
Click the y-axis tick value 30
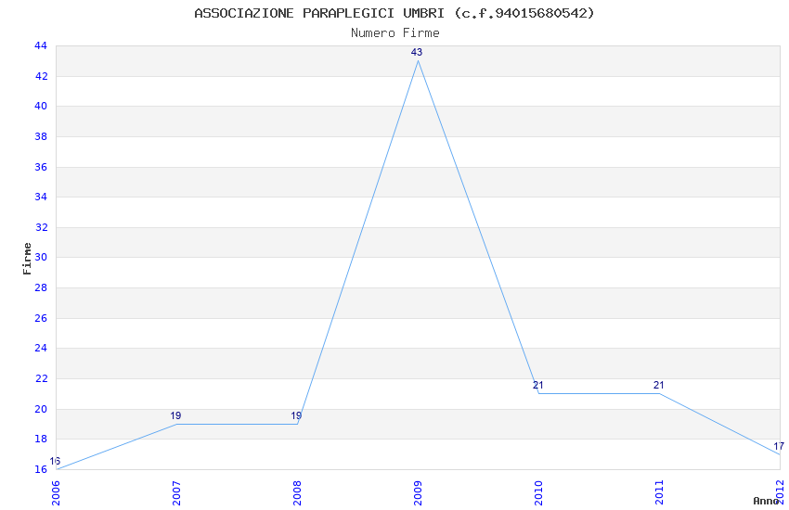(x=41, y=257)
